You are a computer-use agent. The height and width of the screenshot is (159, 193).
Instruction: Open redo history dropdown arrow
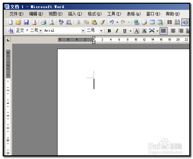click(129, 22)
